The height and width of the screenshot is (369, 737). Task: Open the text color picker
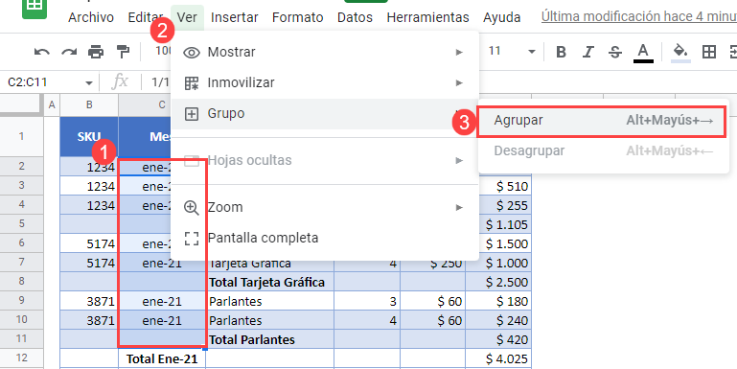[x=643, y=53]
